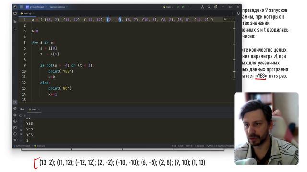Click 4 spaces indent setting

click(x=200, y=146)
